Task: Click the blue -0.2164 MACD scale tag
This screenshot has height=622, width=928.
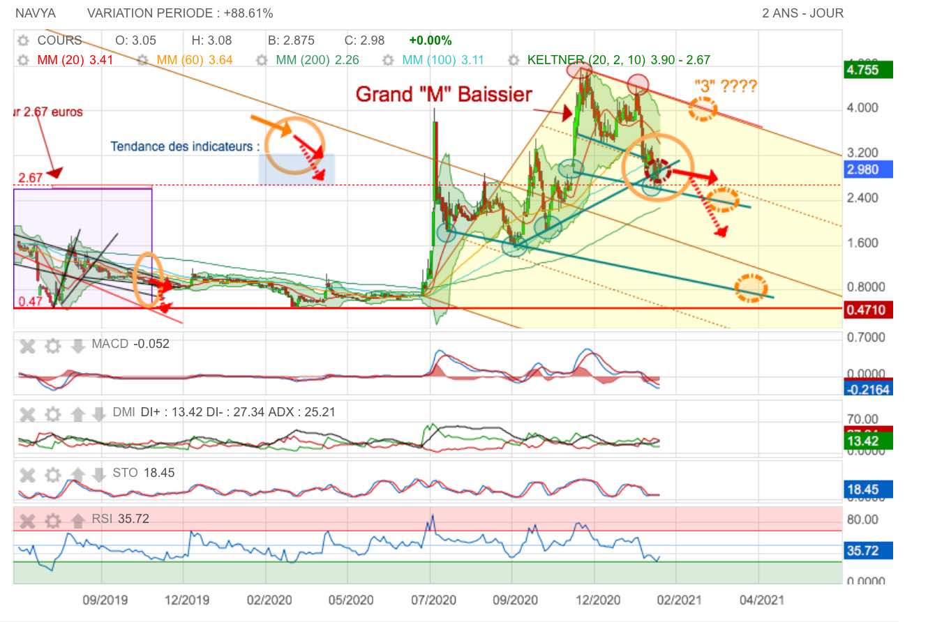Action: 869,389
